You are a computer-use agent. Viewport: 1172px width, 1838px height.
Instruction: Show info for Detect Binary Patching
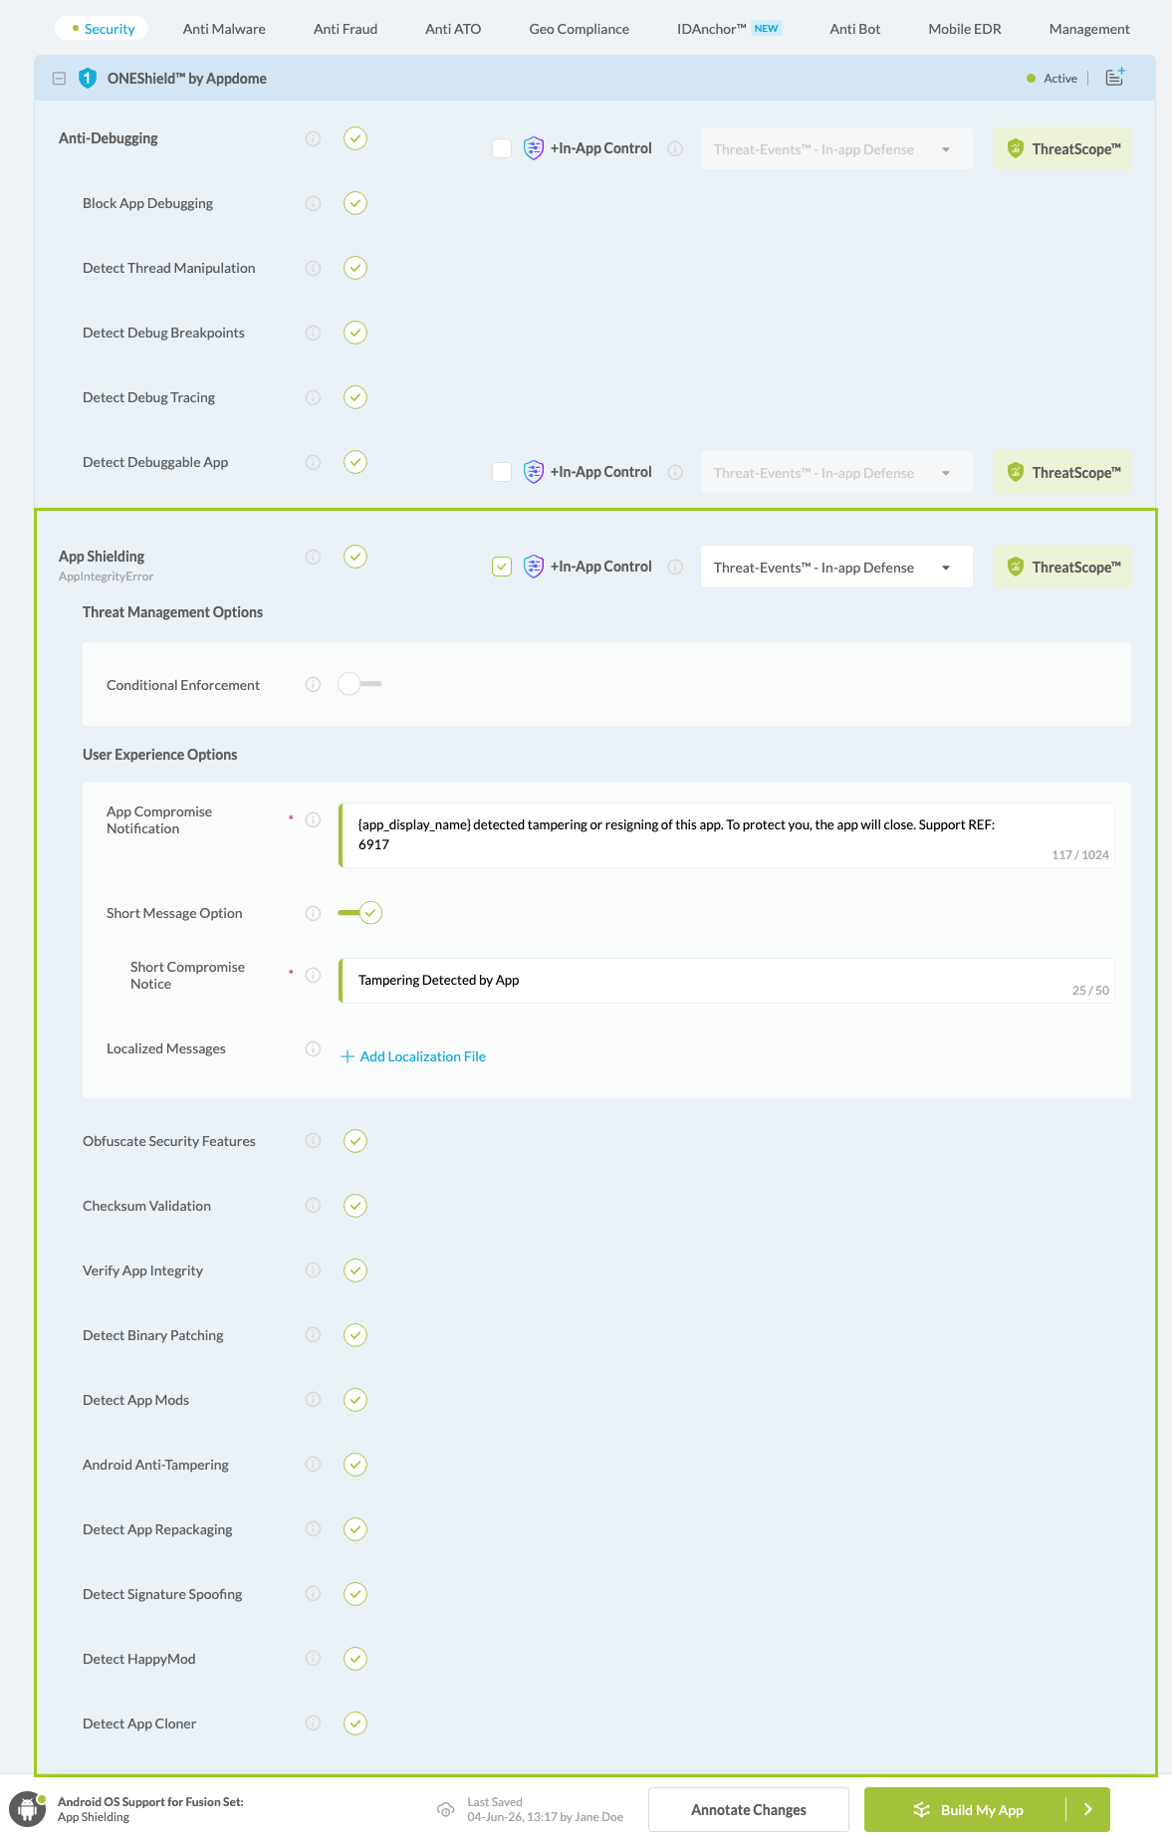[313, 1335]
